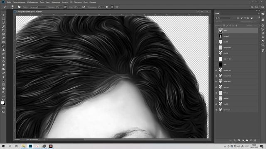This screenshot has width=266, height=149.
Task: Open the Layers panel flyout menu
Action: point(259,13)
